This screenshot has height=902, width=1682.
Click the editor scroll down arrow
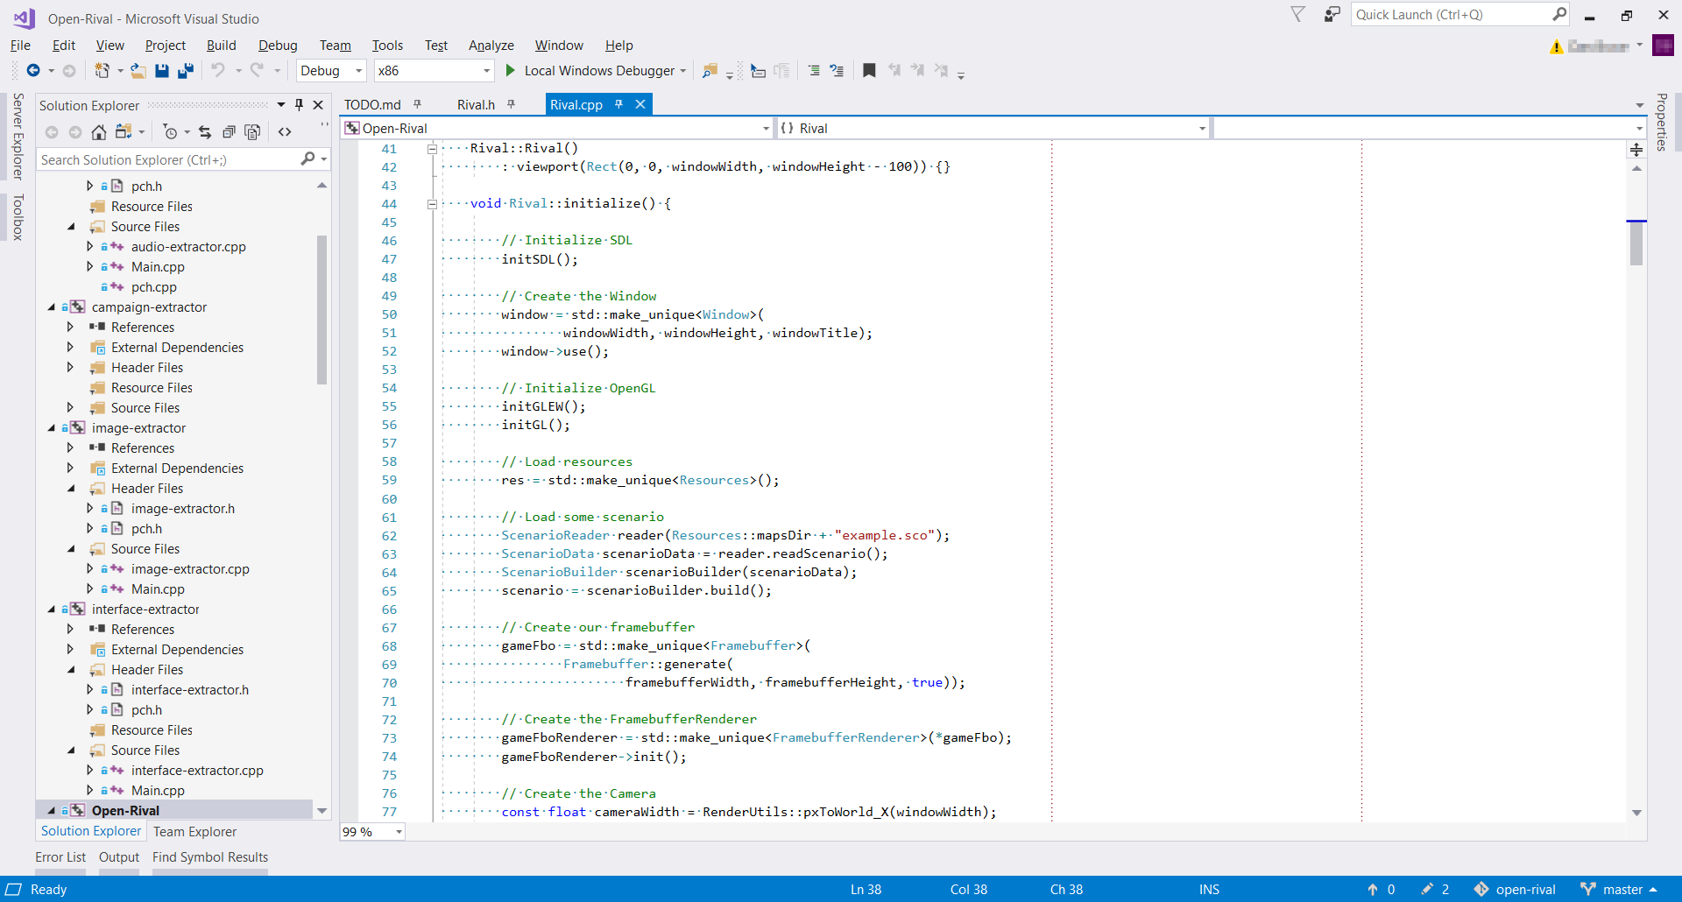tap(1636, 813)
